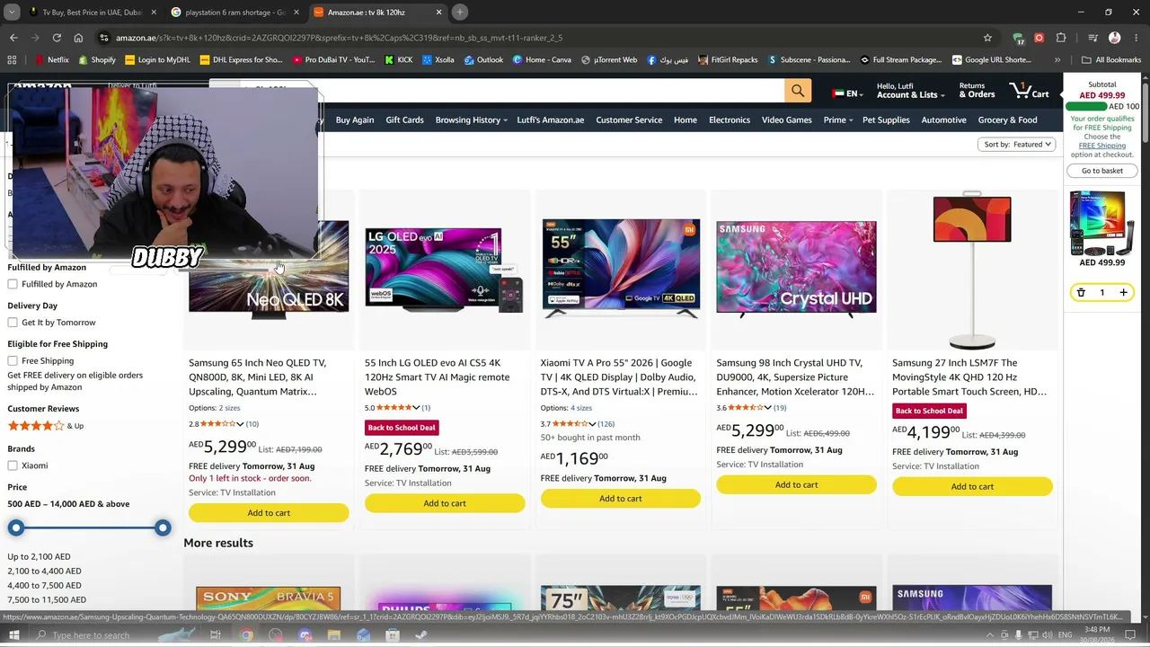Open Chrome's three-dot menu
The height and width of the screenshot is (647, 1150).
[1136, 38]
